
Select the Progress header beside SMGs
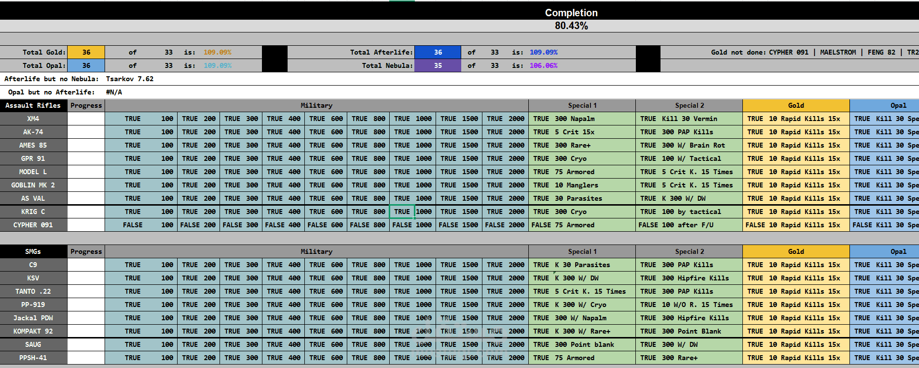tap(86, 251)
